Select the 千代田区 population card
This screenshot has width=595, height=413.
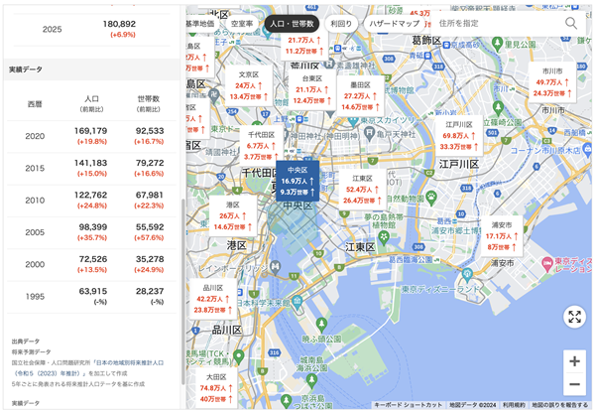(261, 146)
